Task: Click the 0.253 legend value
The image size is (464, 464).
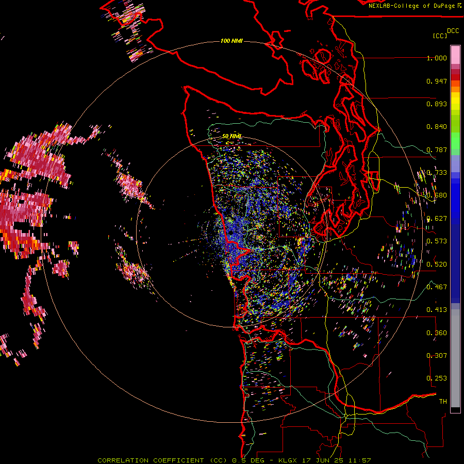Action: [x=437, y=378]
